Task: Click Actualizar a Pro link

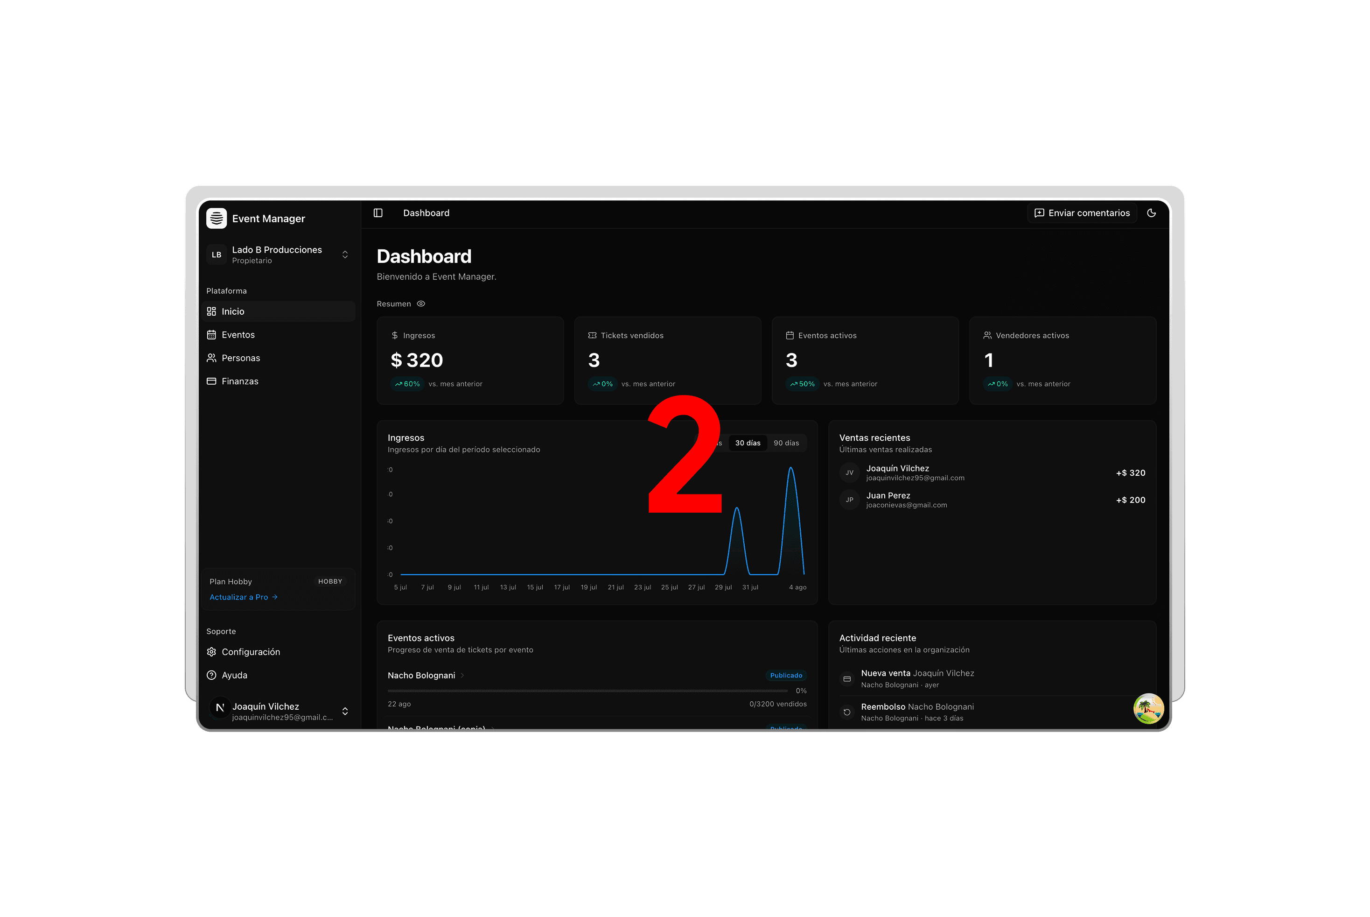Action: [244, 597]
